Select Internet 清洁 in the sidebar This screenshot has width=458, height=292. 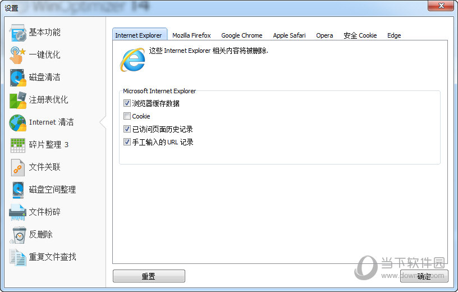[52, 122]
